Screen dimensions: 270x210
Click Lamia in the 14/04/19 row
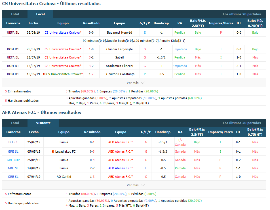pos(64,168)
